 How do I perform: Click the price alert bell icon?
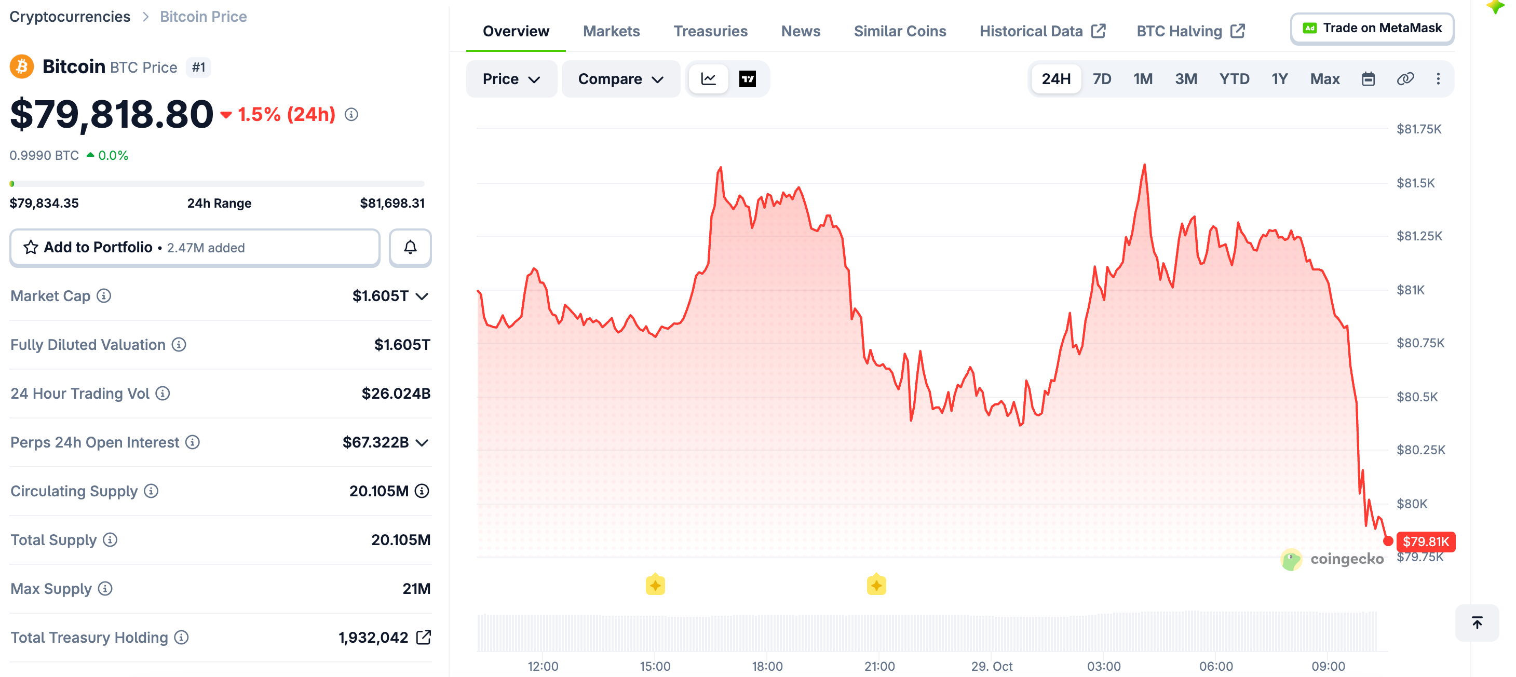click(410, 248)
